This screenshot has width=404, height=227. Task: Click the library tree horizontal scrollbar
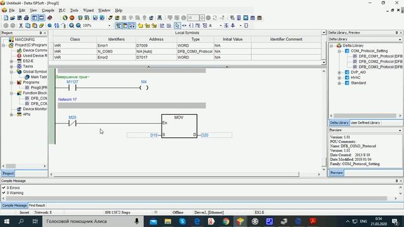click(365, 116)
